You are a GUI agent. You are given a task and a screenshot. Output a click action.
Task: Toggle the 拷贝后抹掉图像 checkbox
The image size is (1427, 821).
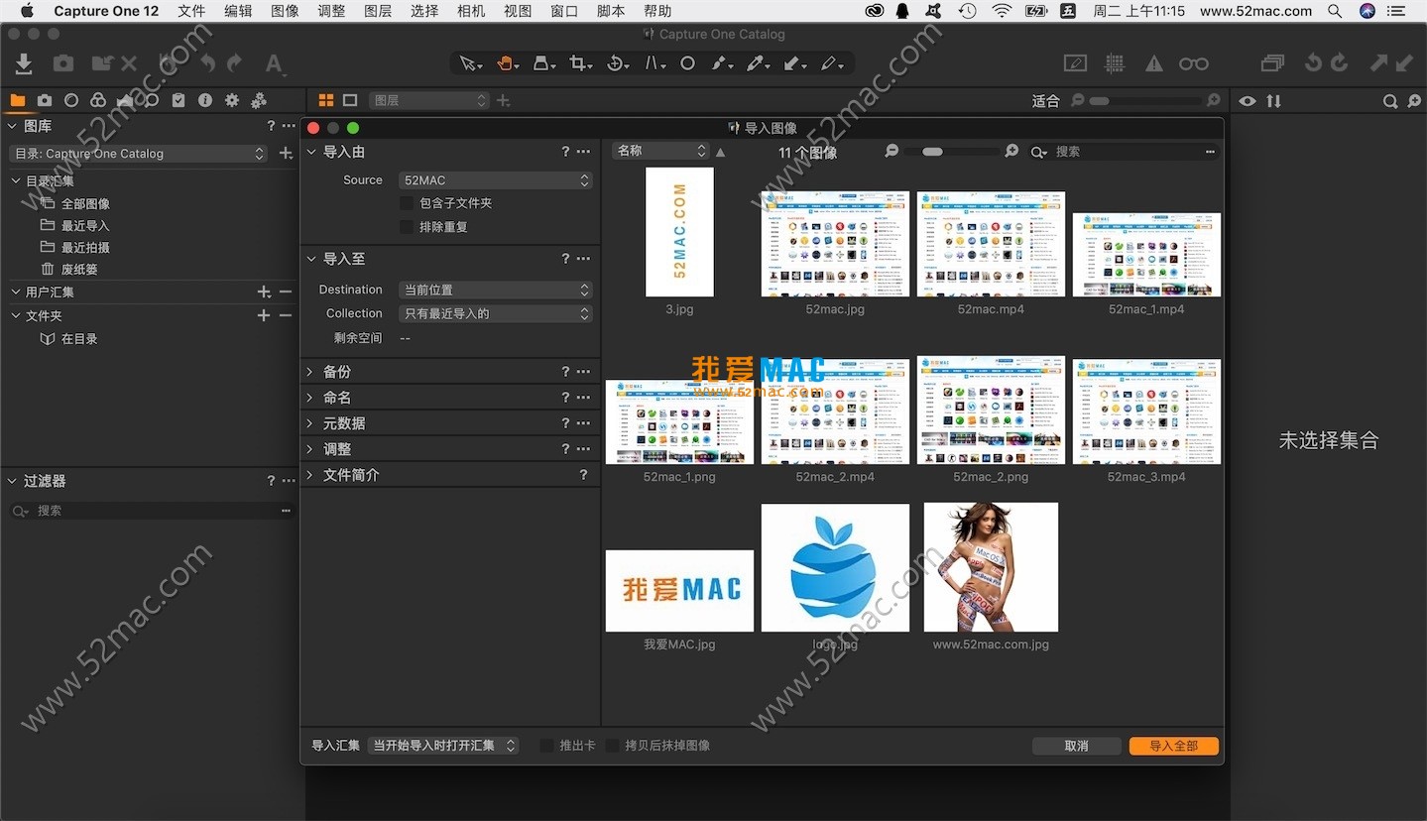tap(612, 745)
